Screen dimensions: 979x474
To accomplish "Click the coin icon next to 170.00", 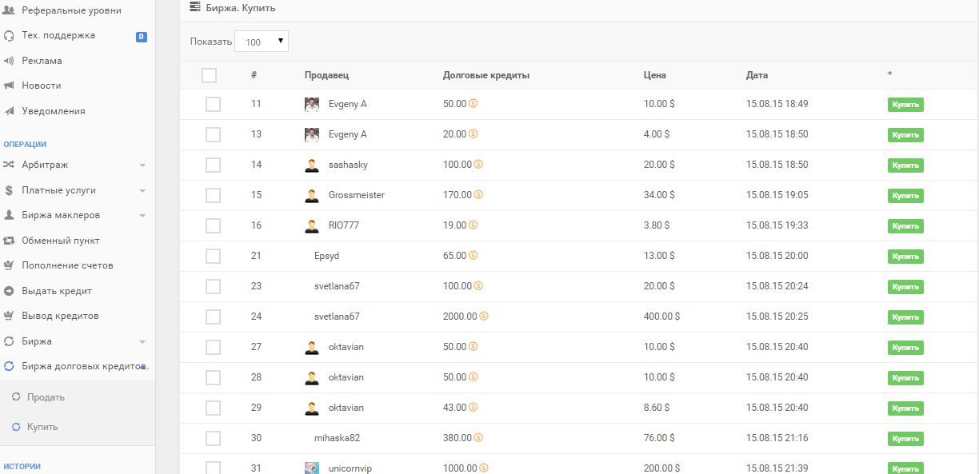I will coord(478,195).
